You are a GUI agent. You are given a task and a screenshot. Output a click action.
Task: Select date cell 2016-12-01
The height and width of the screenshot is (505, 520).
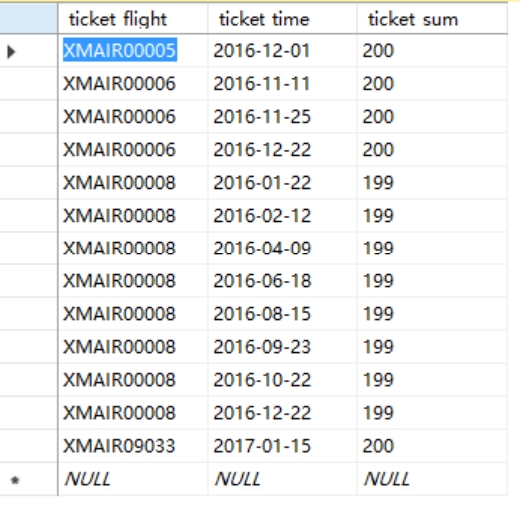[282, 51]
